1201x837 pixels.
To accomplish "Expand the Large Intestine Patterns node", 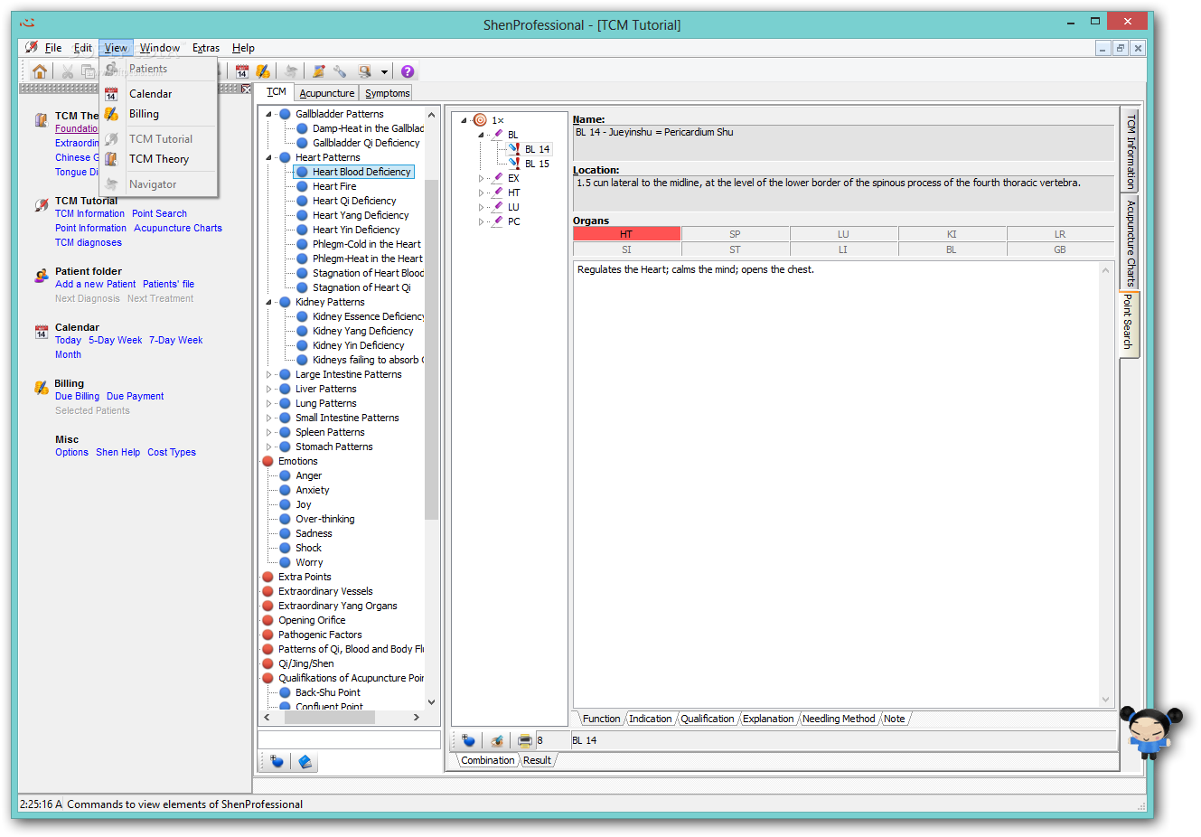I will coord(268,374).
